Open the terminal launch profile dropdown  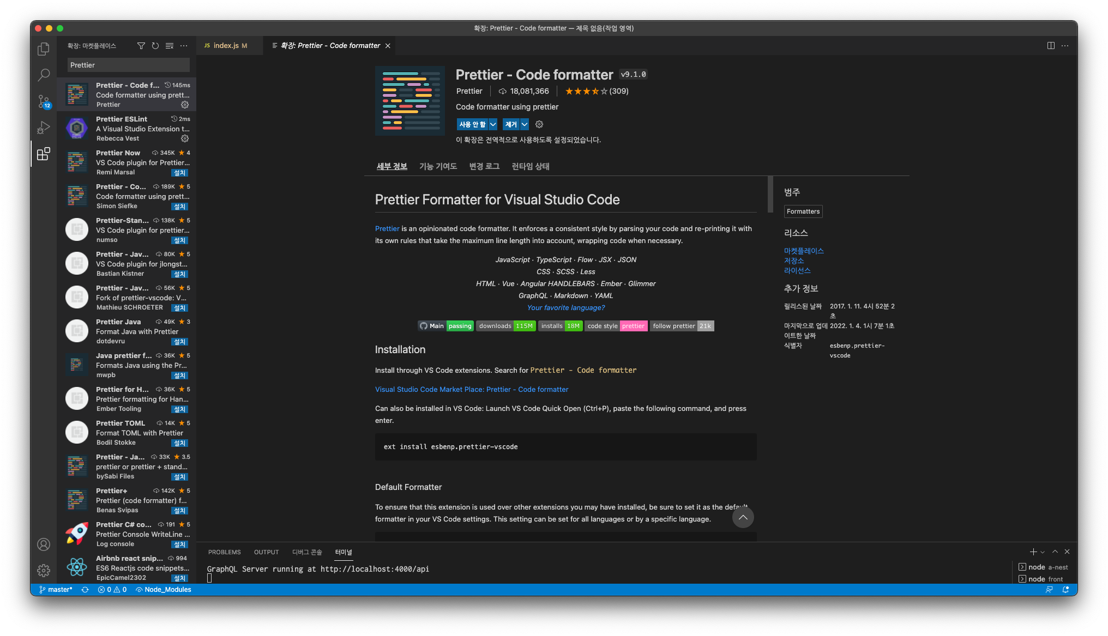(1043, 552)
